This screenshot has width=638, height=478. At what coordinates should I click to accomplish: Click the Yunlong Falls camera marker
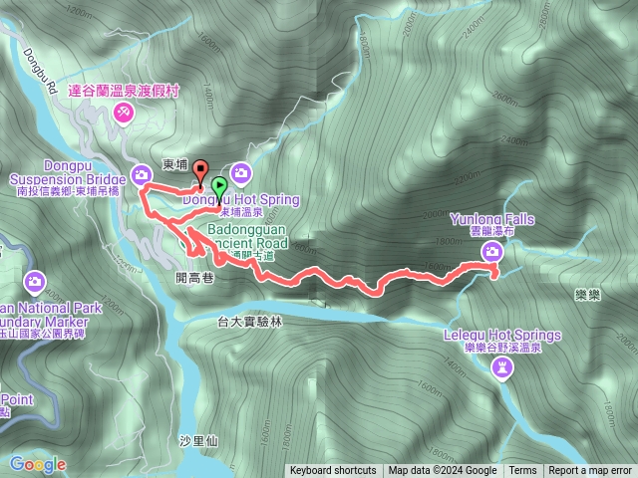[492, 252]
